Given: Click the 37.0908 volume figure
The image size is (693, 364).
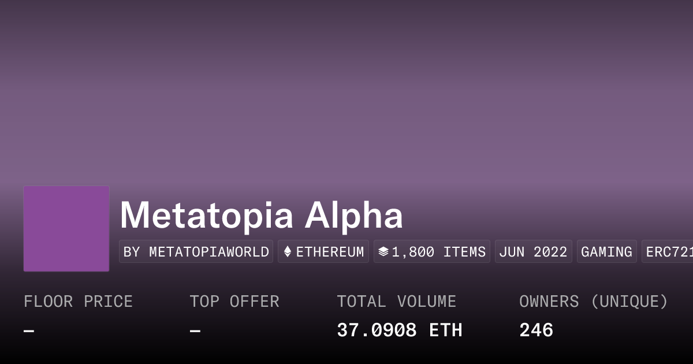Looking at the screenshot, I should tap(377, 330).
